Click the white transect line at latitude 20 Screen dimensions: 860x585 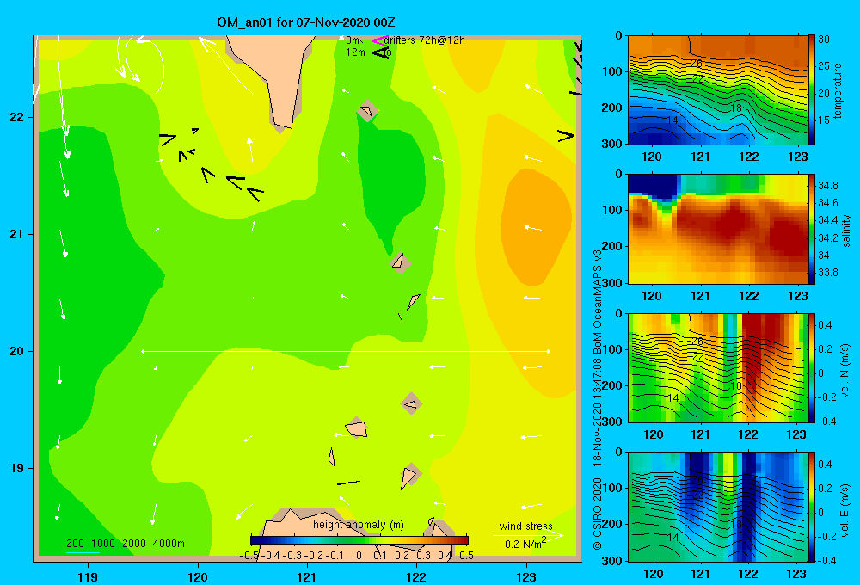coord(346,351)
